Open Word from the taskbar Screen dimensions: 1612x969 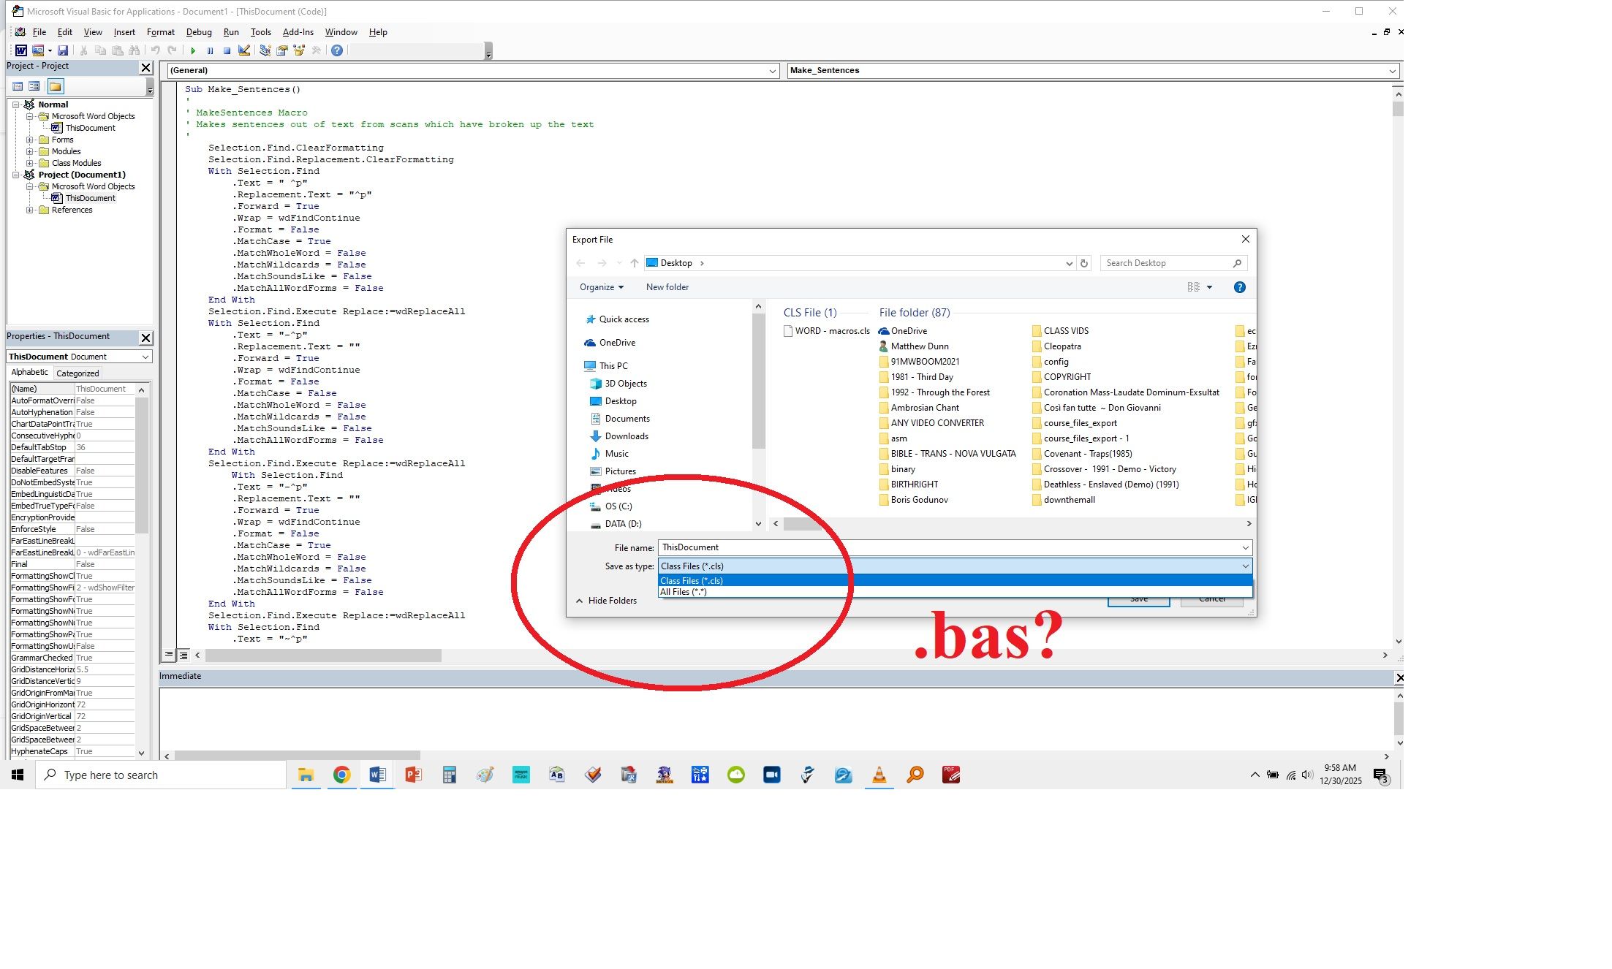click(377, 775)
